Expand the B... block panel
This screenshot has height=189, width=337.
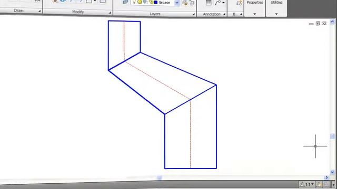(241, 14)
